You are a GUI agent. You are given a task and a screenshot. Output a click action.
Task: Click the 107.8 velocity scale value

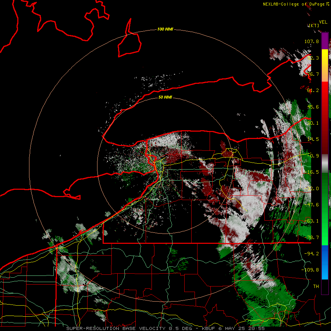click(312, 41)
